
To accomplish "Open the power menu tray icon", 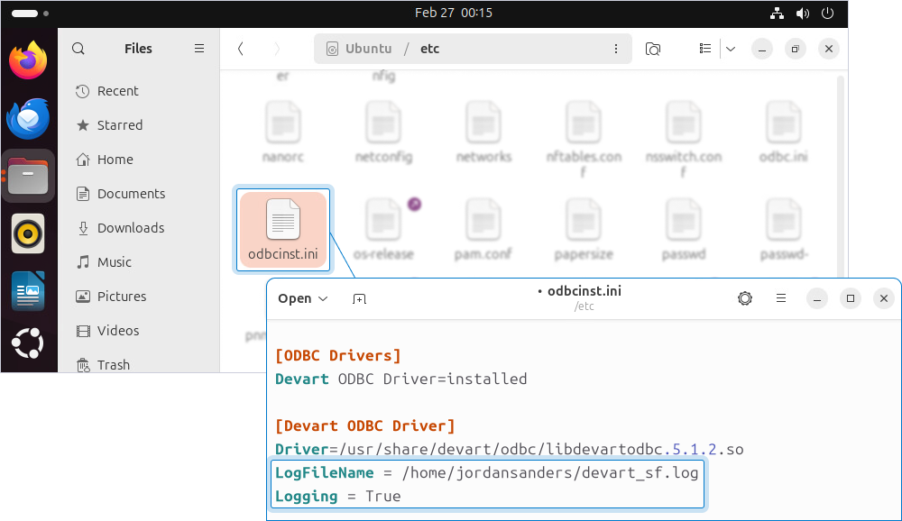I will tap(827, 14).
